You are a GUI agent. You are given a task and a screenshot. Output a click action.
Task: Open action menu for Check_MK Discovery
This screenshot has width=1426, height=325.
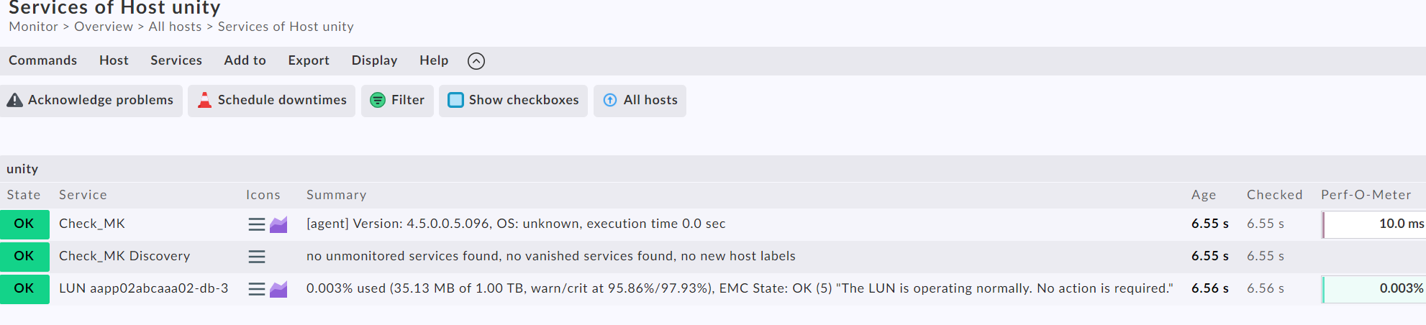click(256, 257)
